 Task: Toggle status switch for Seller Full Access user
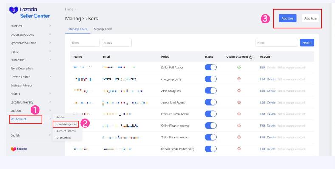(x=211, y=67)
